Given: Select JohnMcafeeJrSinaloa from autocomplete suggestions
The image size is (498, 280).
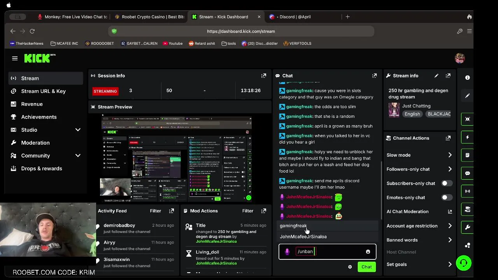Looking at the screenshot, I should click(328, 236).
